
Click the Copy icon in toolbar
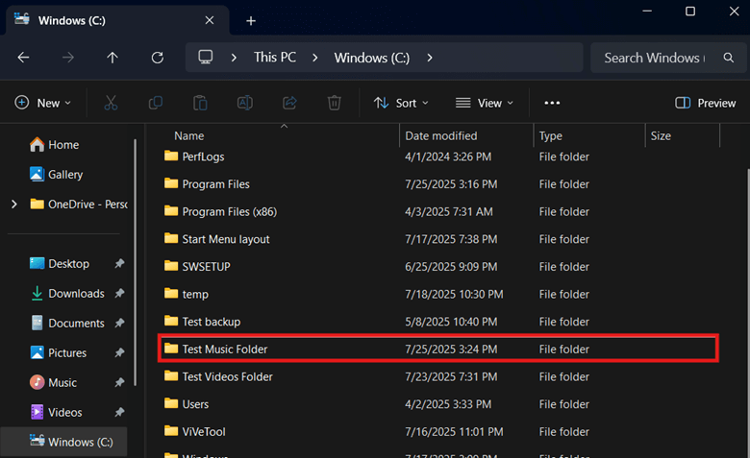156,103
